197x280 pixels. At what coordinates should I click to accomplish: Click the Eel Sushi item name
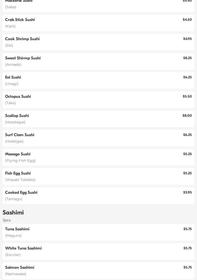[x=13, y=77]
